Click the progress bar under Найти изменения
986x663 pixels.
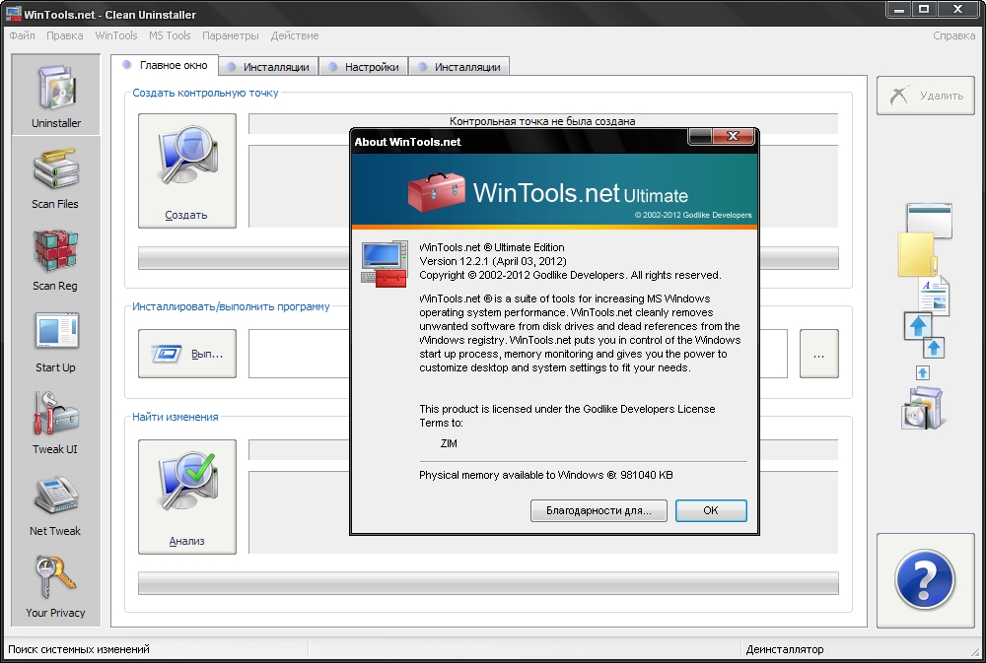[x=488, y=583]
